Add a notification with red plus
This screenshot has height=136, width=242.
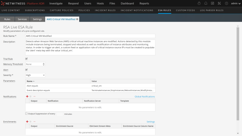pos(27,96)
